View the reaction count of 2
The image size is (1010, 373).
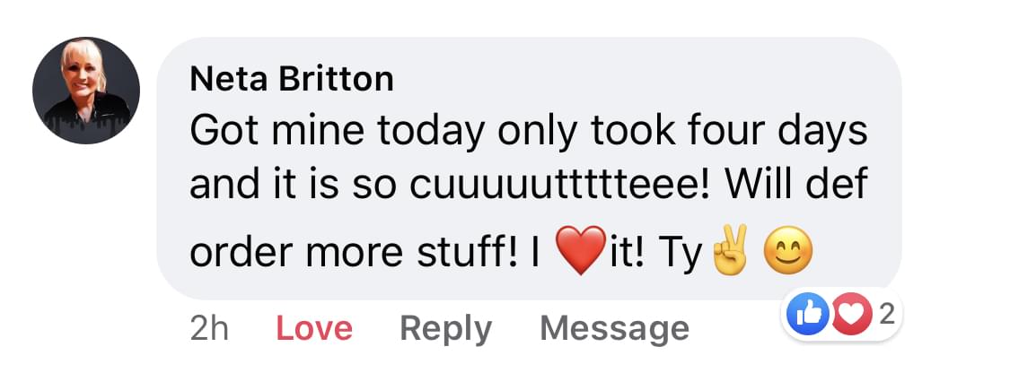(886, 314)
